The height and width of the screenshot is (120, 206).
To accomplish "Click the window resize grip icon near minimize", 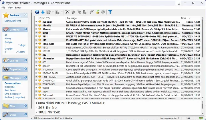I will [179, 4].
